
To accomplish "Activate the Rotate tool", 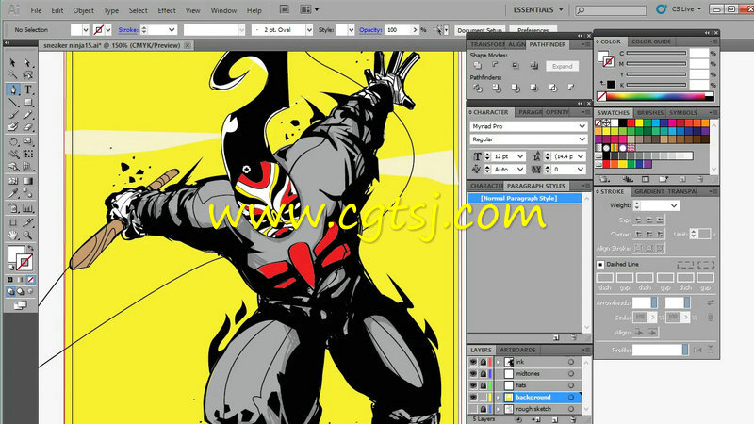I will tap(13, 141).
